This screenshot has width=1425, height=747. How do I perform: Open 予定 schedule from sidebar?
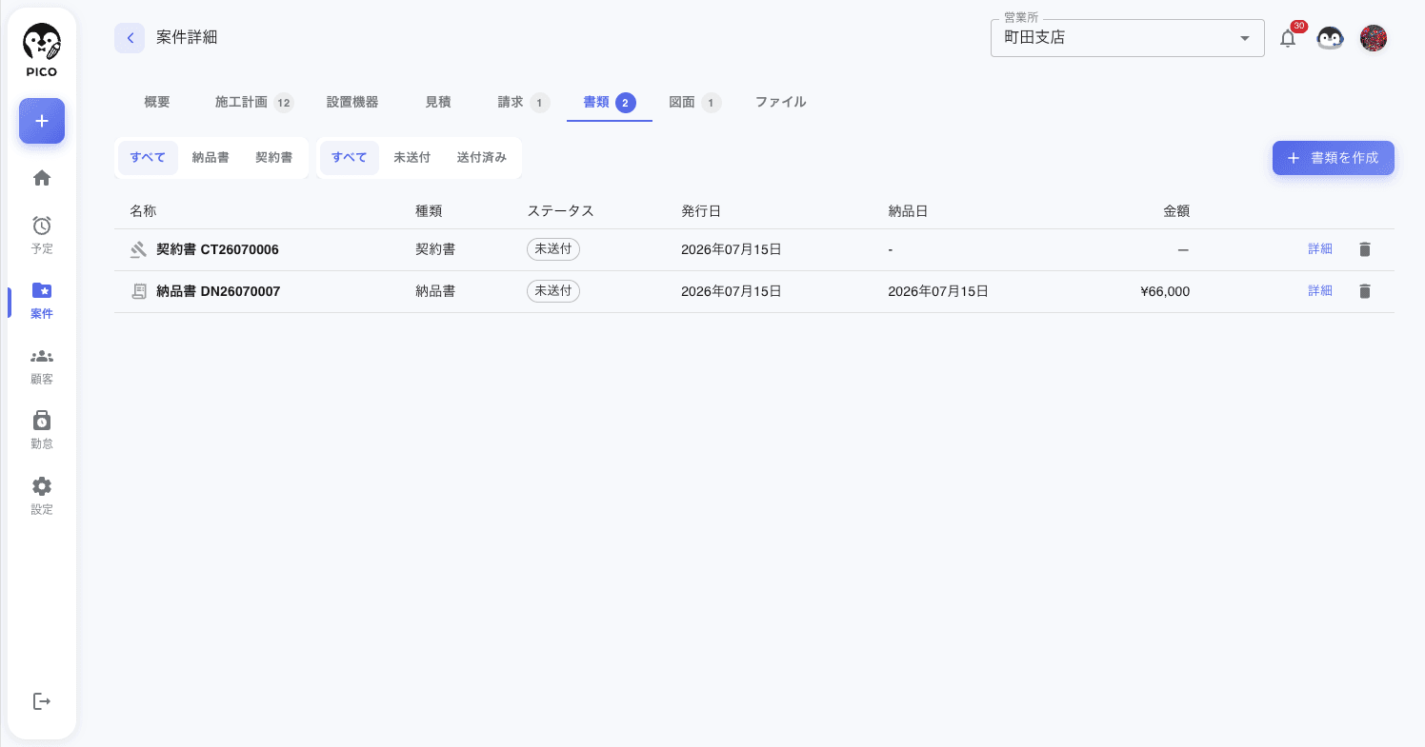pyautogui.click(x=42, y=235)
